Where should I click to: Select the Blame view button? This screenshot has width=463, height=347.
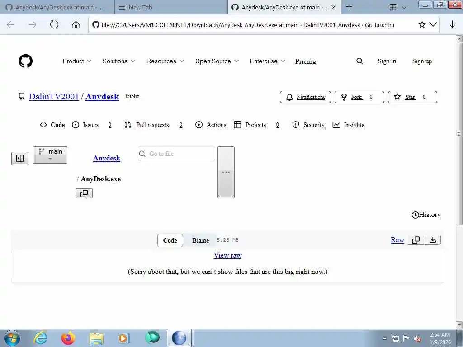pos(200,240)
